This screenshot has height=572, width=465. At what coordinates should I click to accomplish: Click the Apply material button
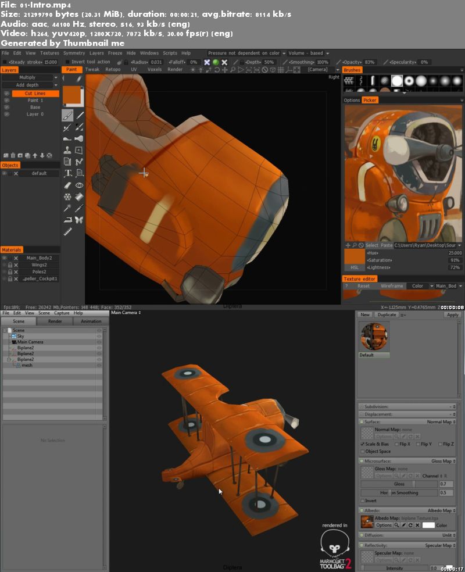(452, 315)
